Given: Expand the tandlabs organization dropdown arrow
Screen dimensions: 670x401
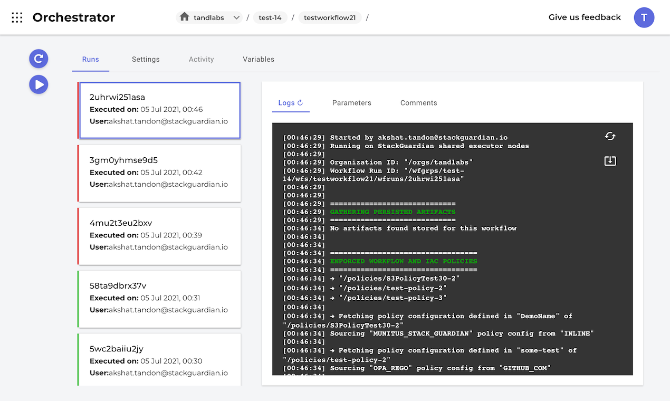Looking at the screenshot, I should (x=236, y=17).
